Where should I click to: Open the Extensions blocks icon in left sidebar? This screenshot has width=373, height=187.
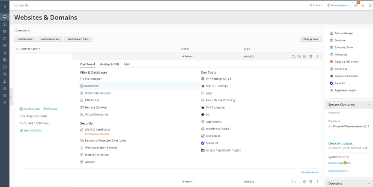4,67
